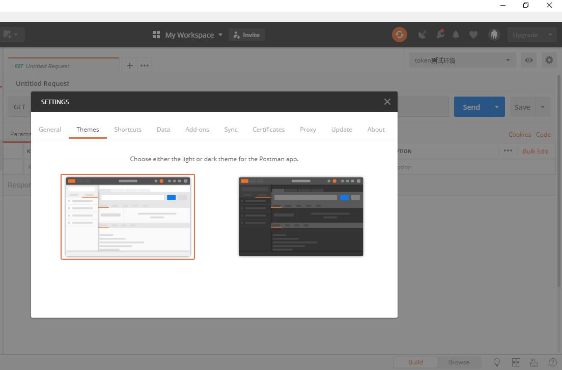Viewport: 562px width, 370px height.
Task: Switch to the Update tab
Action: [342, 130]
